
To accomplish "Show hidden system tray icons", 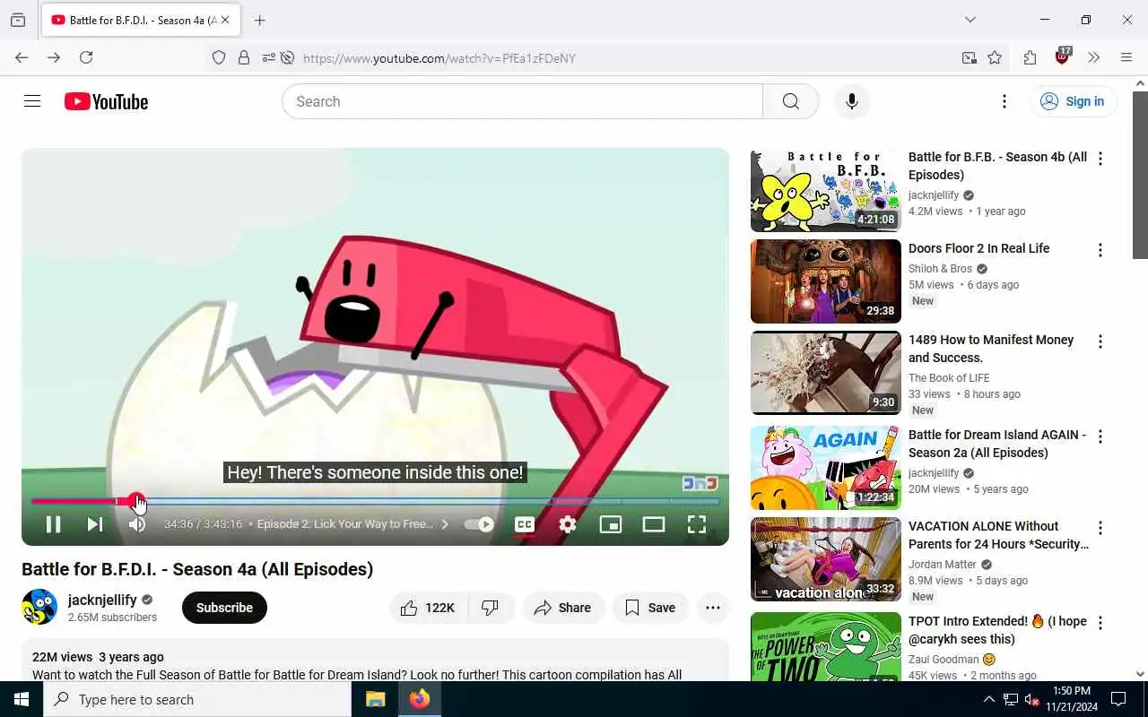I will click(x=988, y=699).
